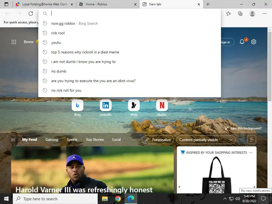
Task: Add a new quick link site
Action: [190, 109]
